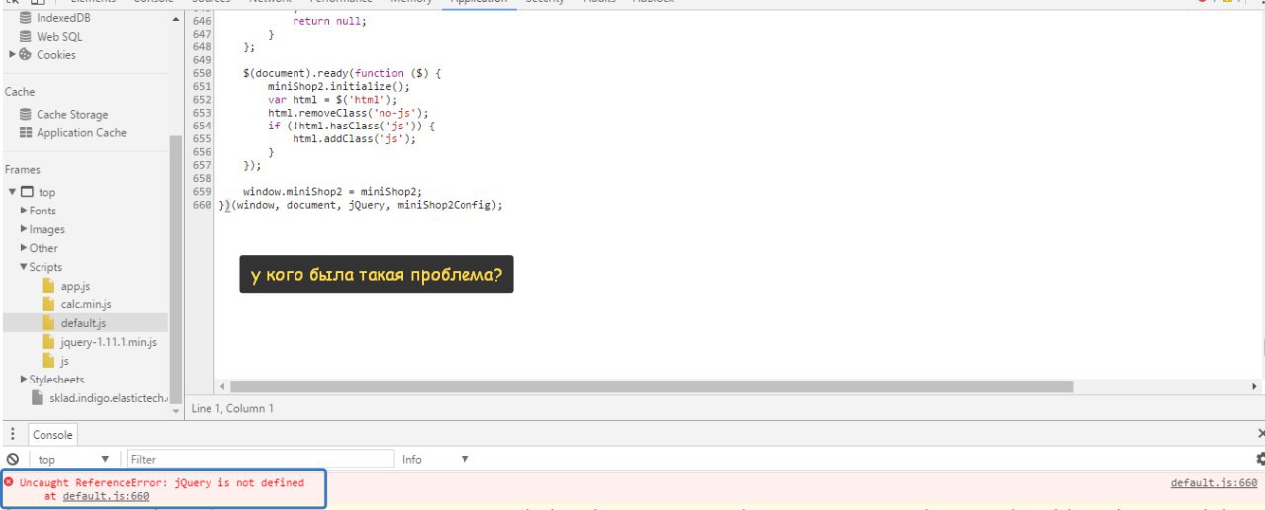This screenshot has height=510, width=1265.
Task: Click the app.js file icon
Action: coord(49,286)
